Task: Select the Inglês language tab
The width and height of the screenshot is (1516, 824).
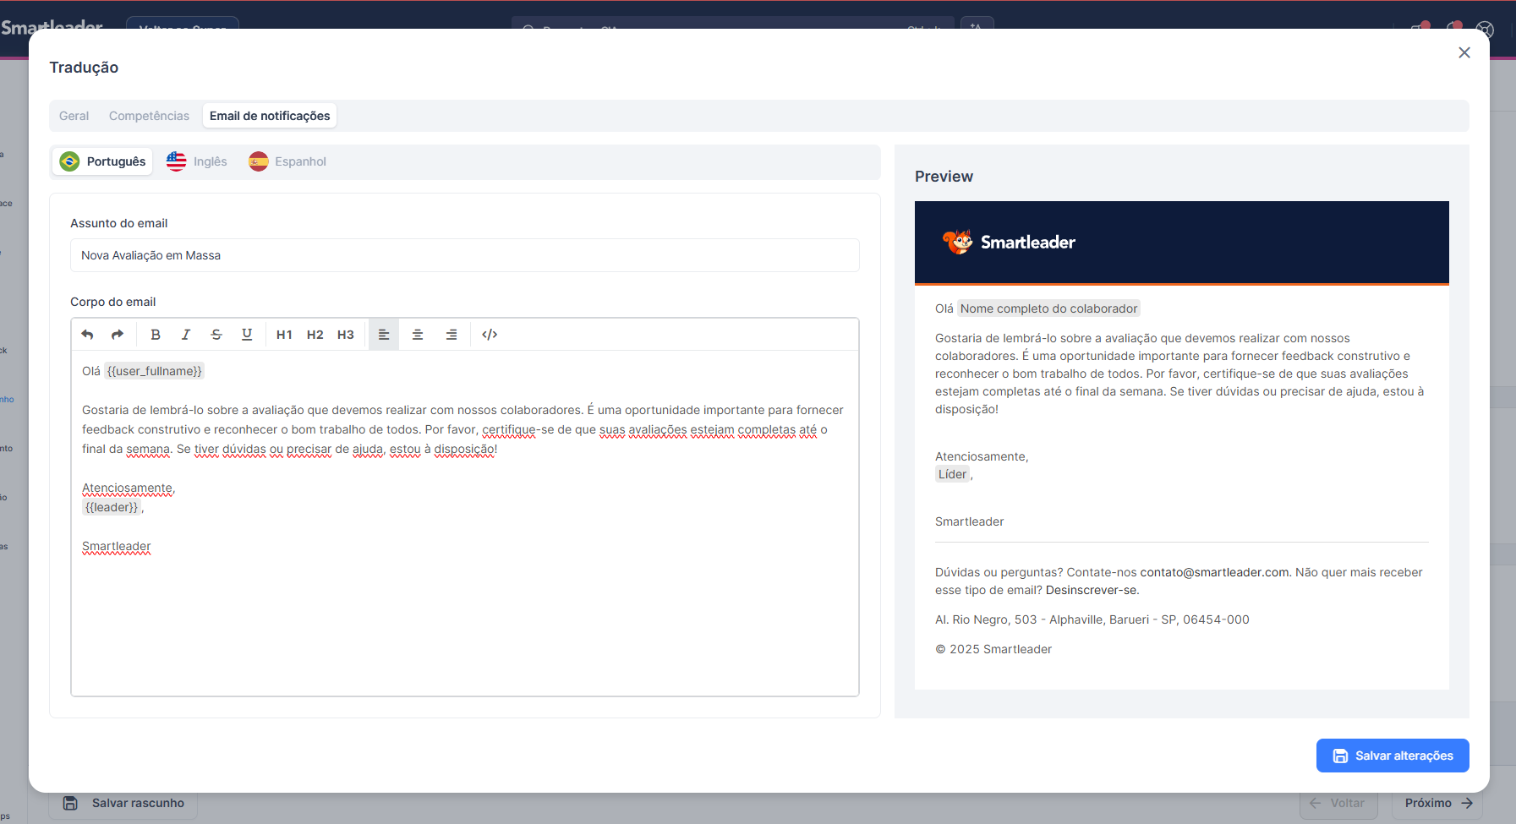Action: point(197,161)
